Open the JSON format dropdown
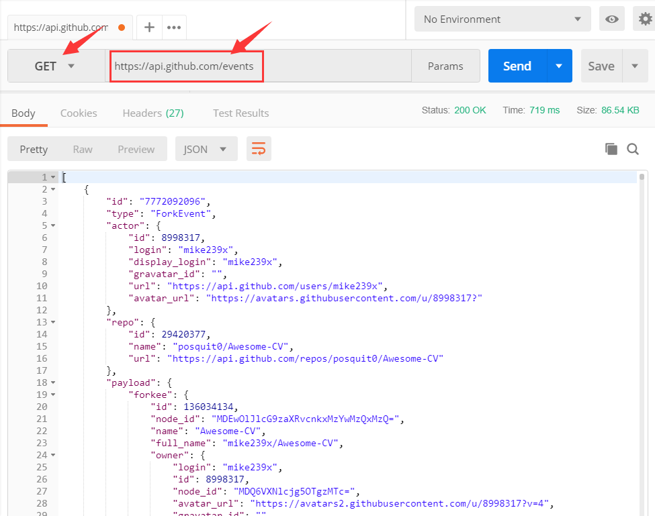The height and width of the screenshot is (516, 655). click(206, 149)
